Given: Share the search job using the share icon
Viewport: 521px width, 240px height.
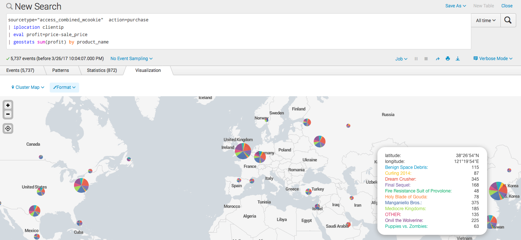Looking at the screenshot, I should (x=438, y=58).
